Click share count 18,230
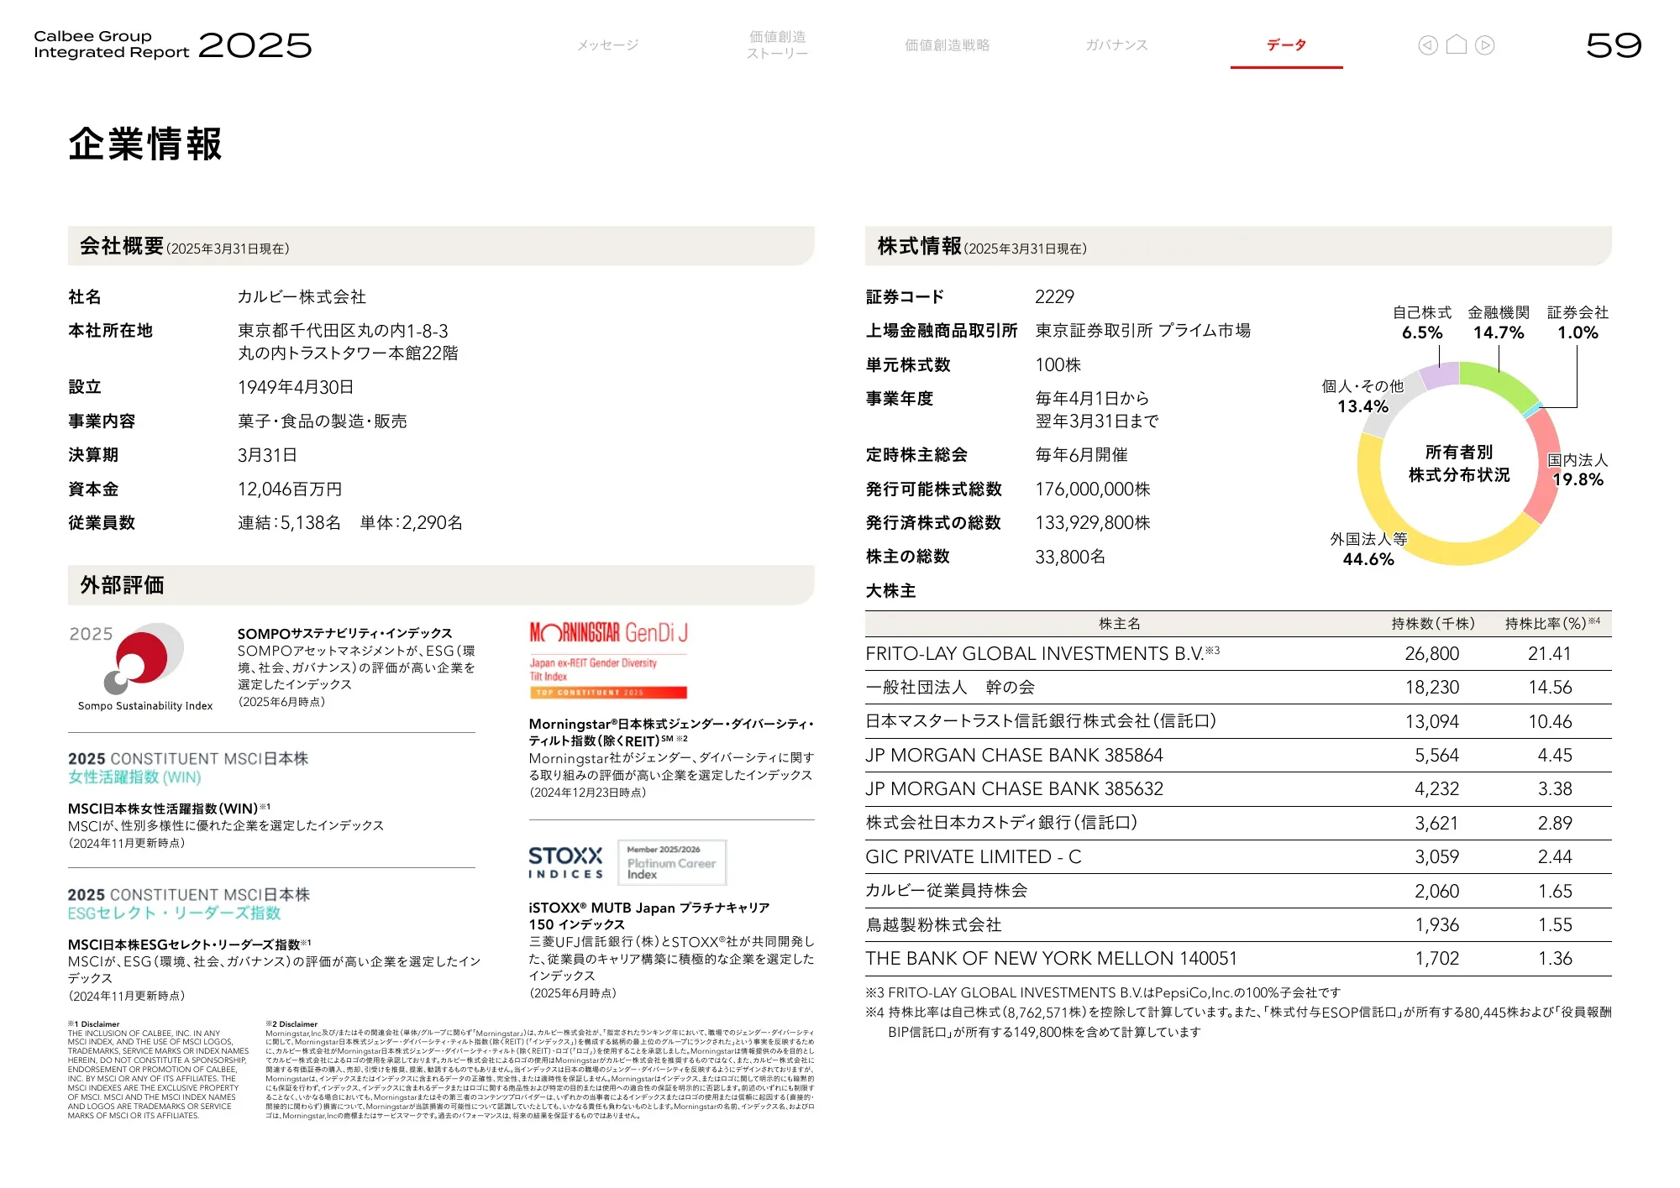This screenshot has height=1188, width=1680. tap(1432, 688)
